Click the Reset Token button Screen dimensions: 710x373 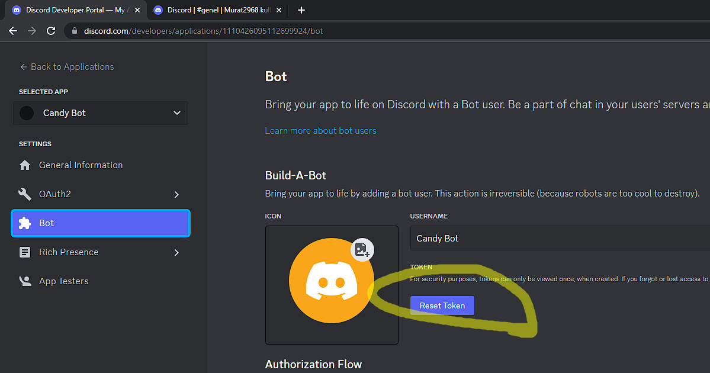pos(442,306)
